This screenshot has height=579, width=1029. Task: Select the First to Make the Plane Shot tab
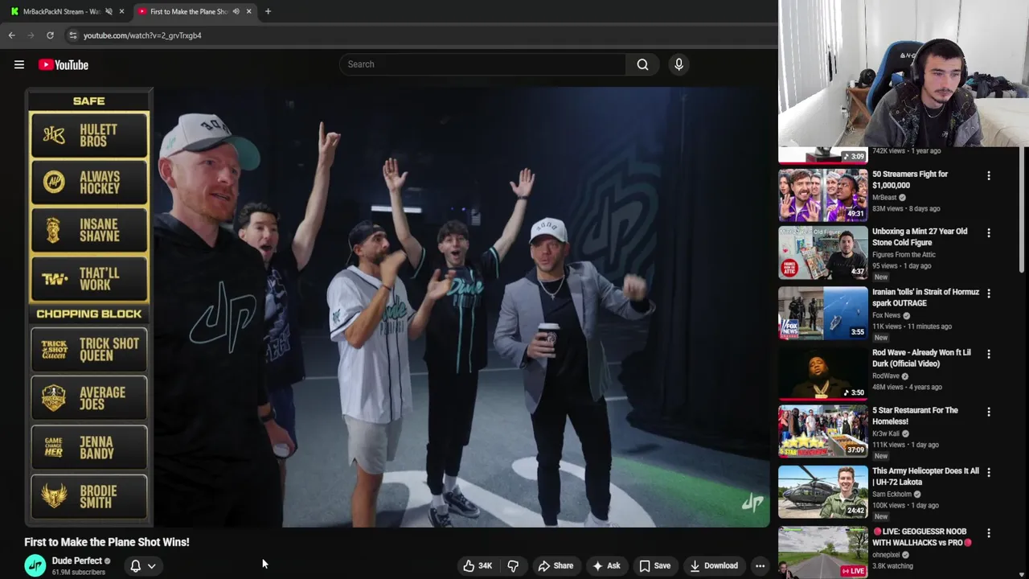point(188,11)
